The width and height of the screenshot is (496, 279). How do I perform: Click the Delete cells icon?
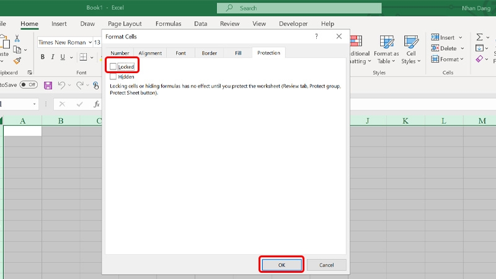435,48
